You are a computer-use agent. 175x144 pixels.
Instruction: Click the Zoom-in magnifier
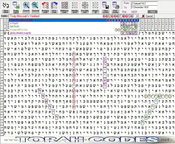[26, 7]
